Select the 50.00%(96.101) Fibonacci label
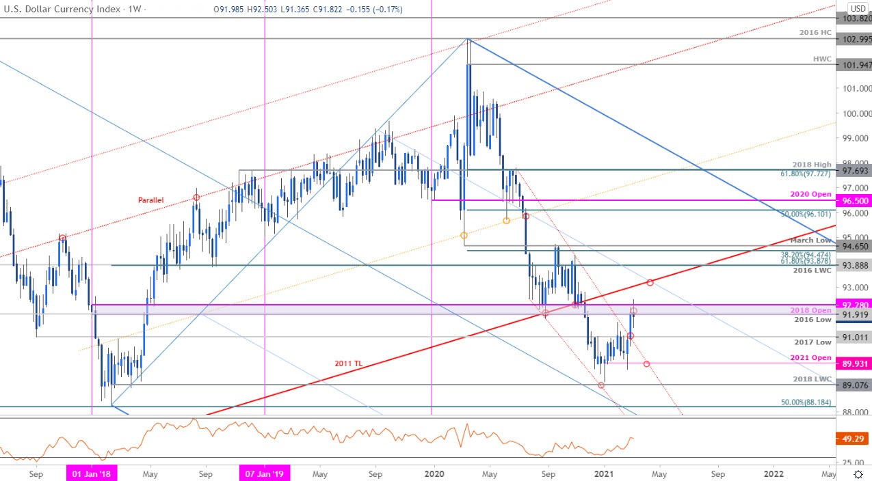Image resolution: width=872 pixels, height=481 pixels. tap(806, 214)
